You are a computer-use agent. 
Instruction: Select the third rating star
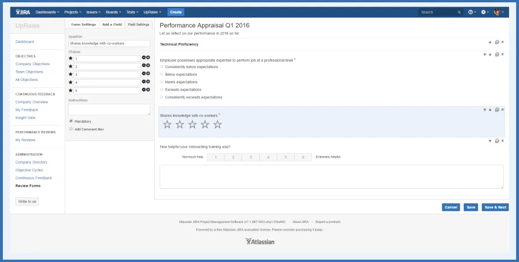[192, 125]
